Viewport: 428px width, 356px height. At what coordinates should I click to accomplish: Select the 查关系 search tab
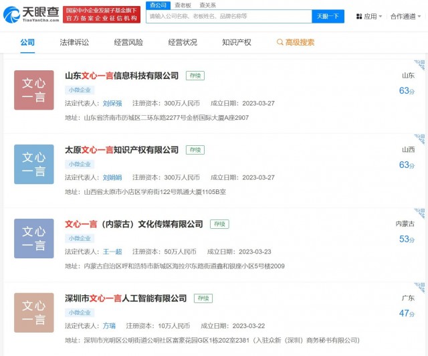pos(207,5)
